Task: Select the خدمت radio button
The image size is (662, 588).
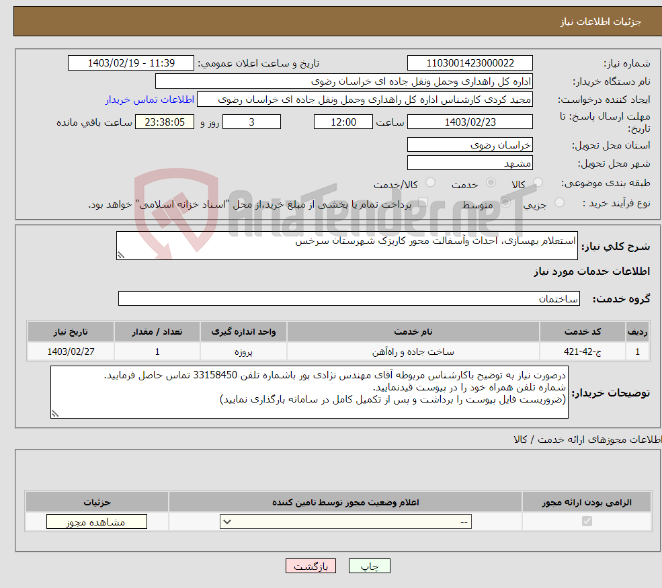Action: pos(491,182)
